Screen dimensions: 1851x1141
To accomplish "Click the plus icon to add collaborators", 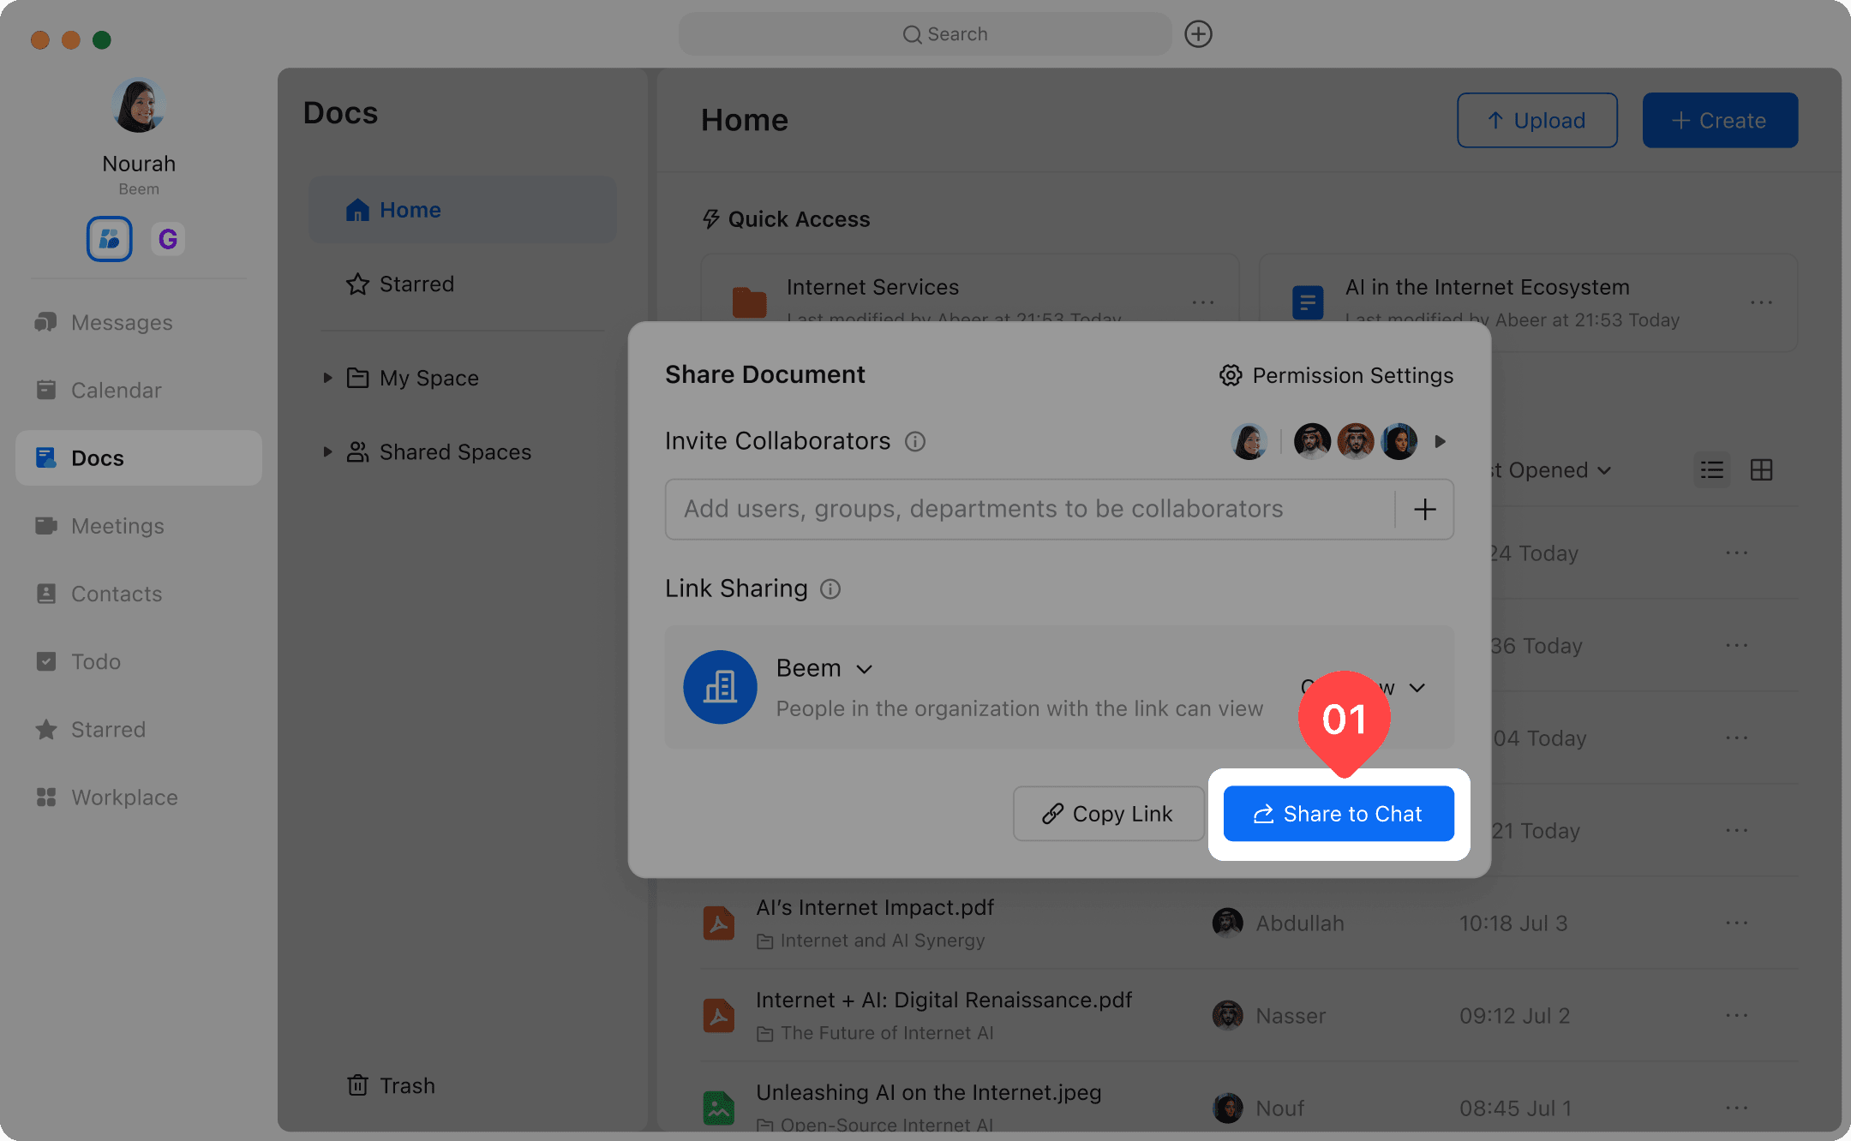I will pos(1424,510).
